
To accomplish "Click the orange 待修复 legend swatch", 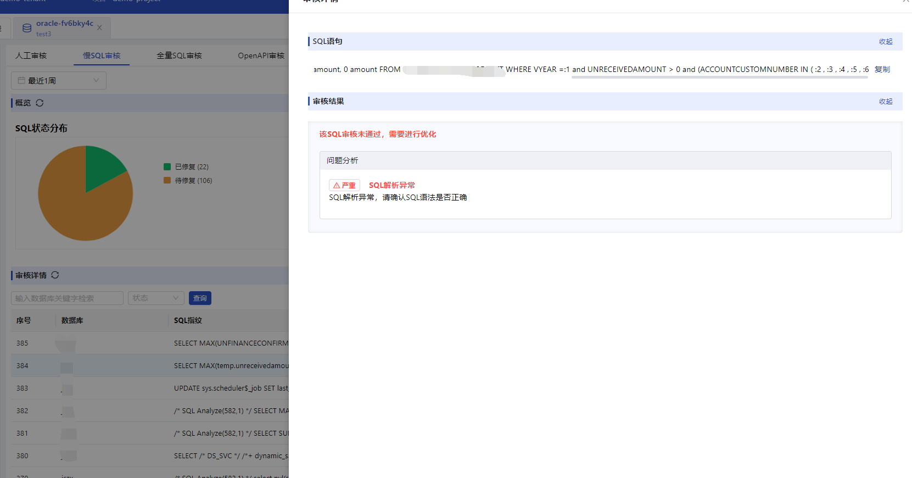I will [x=167, y=180].
